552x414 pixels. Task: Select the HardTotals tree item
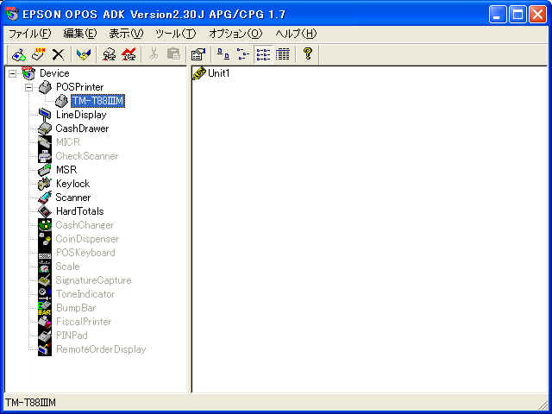pos(80,211)
